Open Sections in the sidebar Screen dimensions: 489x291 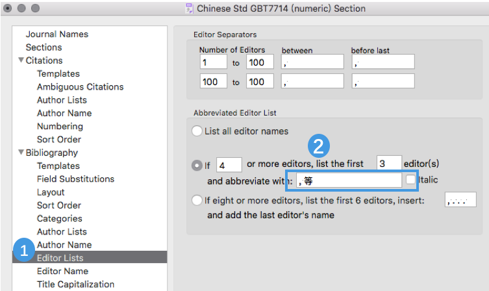(x=44, y=47)
